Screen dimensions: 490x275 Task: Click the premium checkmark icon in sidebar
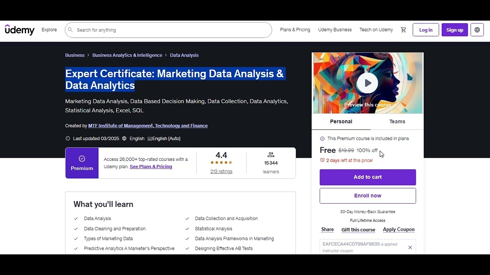[322, 139]
